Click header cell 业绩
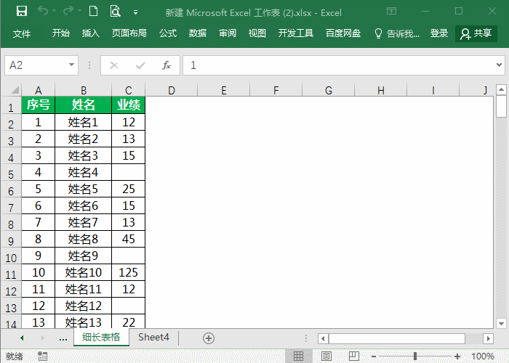509x363 pixels. tap(129, 105)
